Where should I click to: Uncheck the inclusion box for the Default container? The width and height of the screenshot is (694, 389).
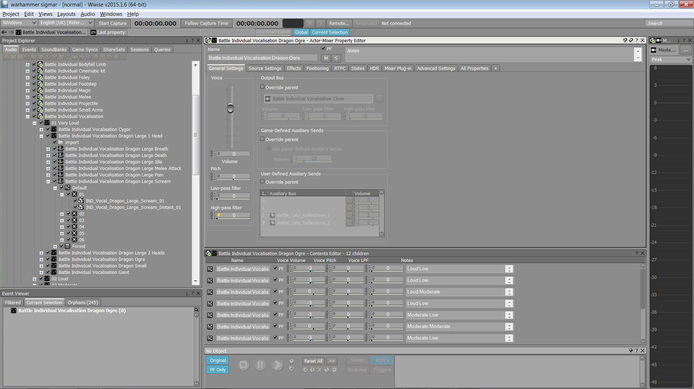tap(61, 188)
